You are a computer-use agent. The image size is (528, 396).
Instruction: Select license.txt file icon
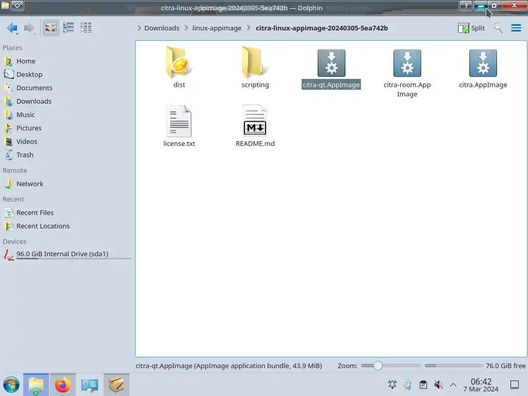click(179, 121)
